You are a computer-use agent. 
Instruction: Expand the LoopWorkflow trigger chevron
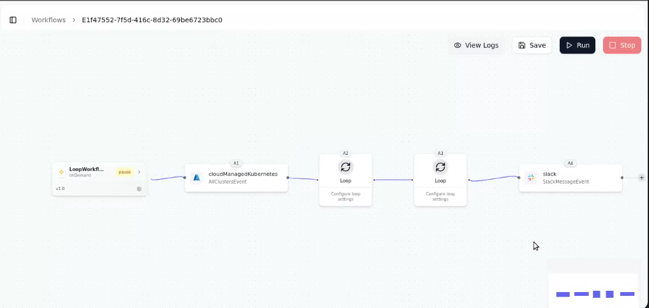[139, 172]
